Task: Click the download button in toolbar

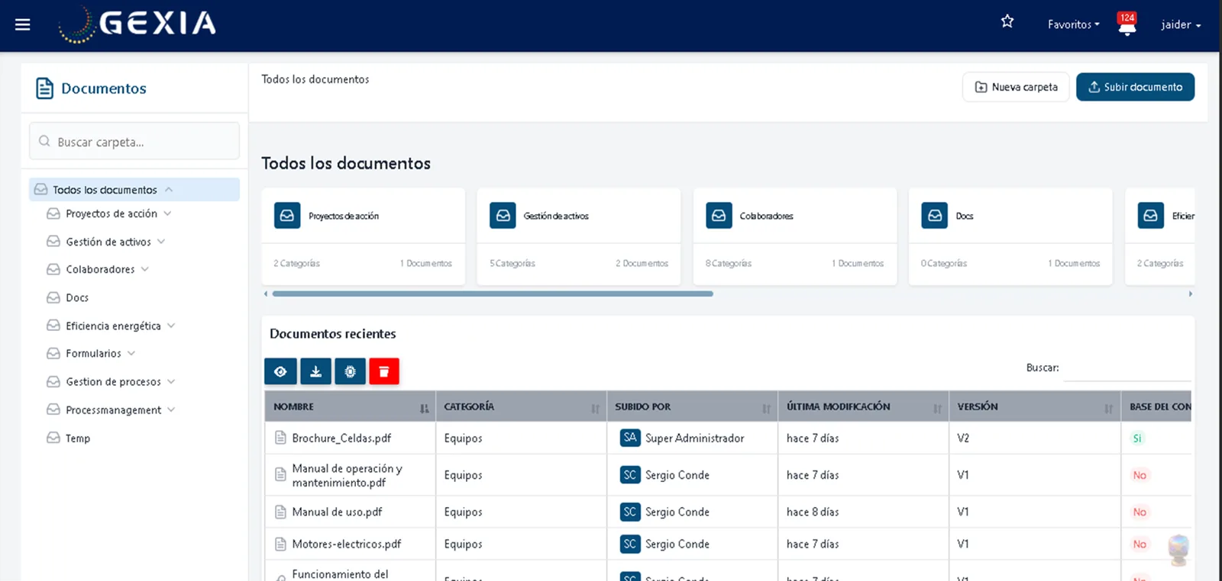Action: pyautogui.click(x=315, y=371)
